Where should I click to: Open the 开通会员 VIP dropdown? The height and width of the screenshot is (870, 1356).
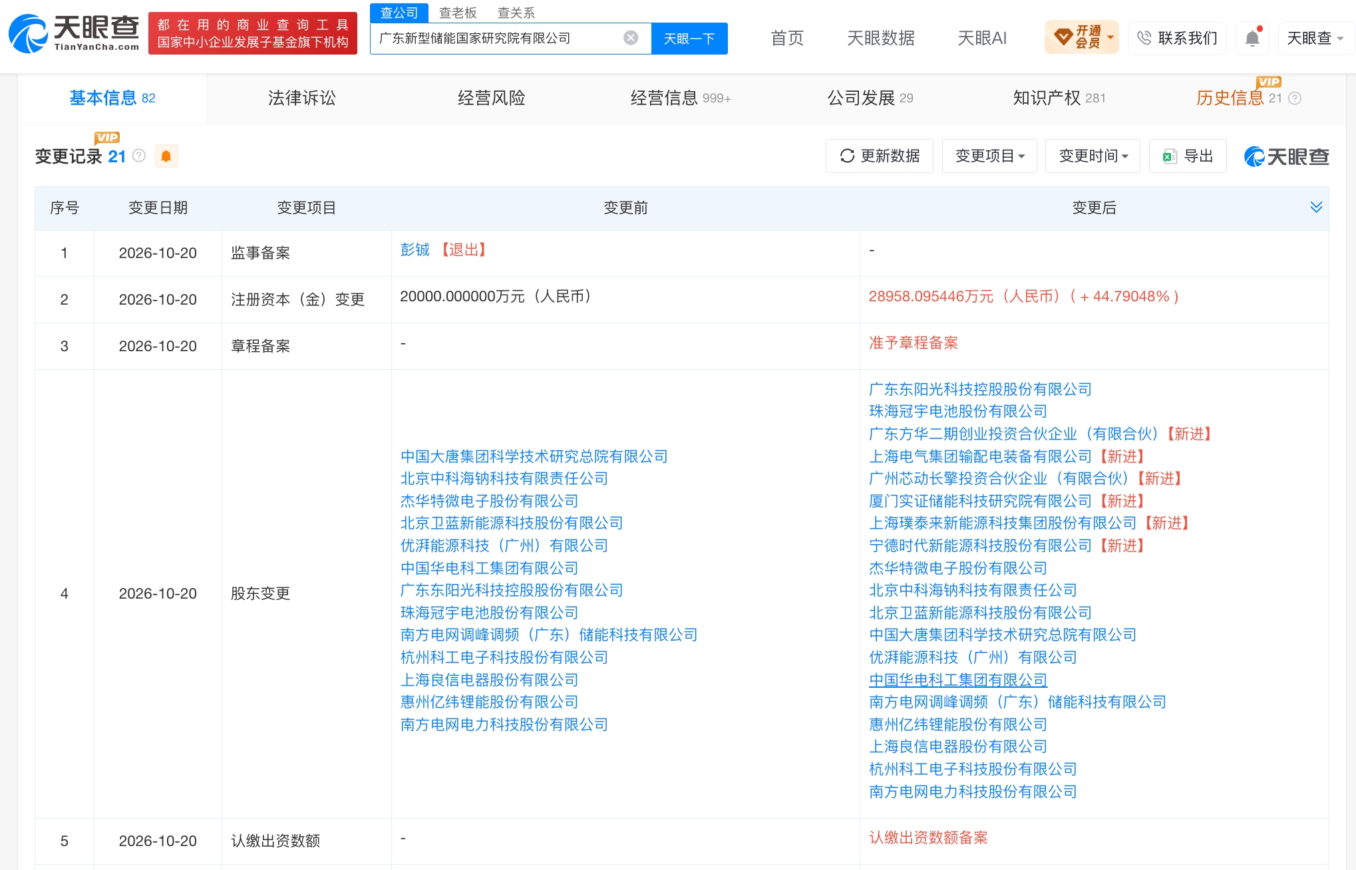point(1082,37)
